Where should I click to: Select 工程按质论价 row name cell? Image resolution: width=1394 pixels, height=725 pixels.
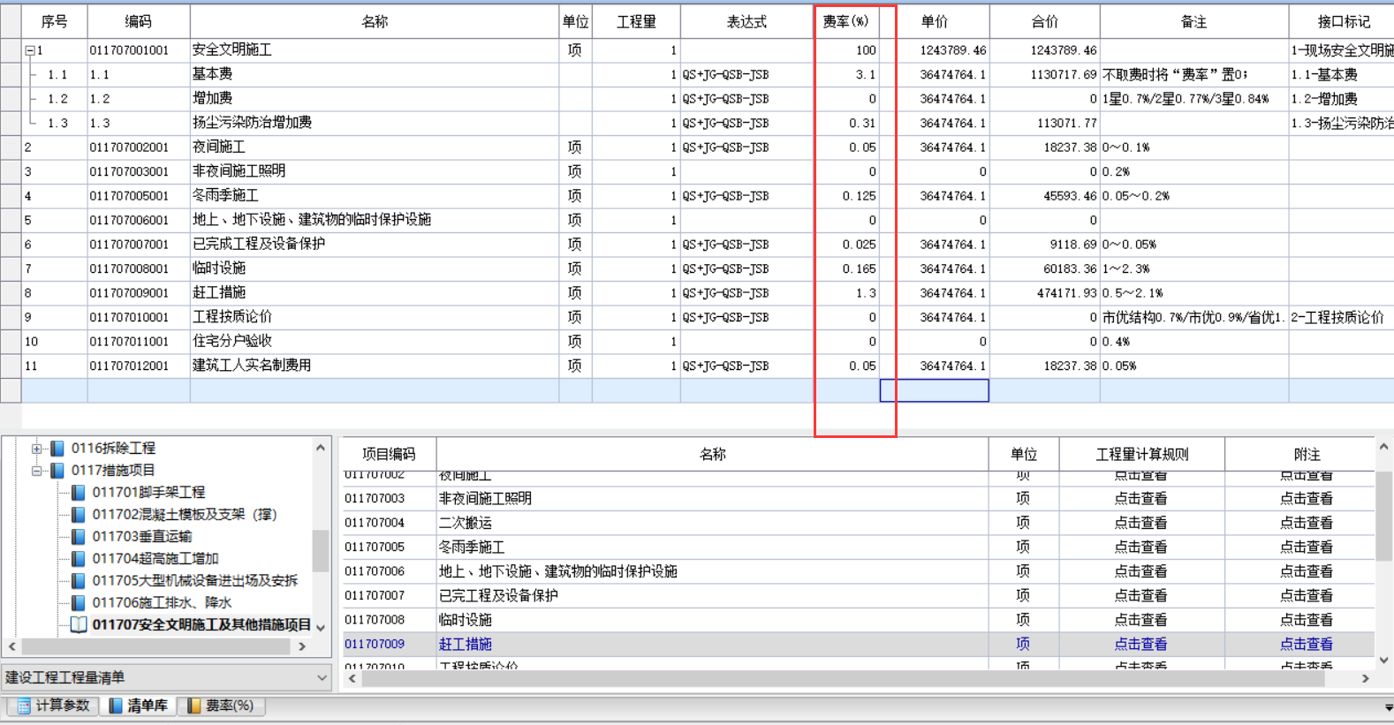click(375, 317)
